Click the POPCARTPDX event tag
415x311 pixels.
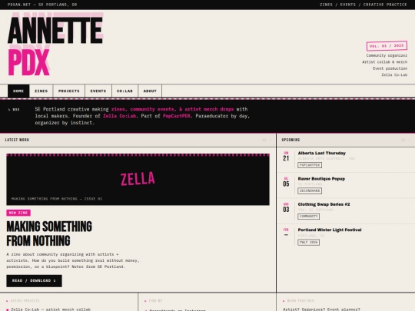click(x=310, y=165)
